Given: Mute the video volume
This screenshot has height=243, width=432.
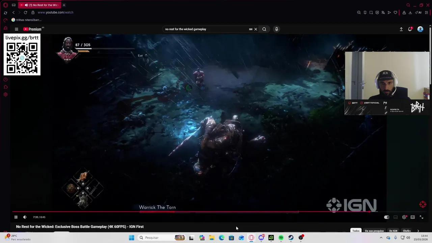Looking at the screenshot, I should coord(25,217).
